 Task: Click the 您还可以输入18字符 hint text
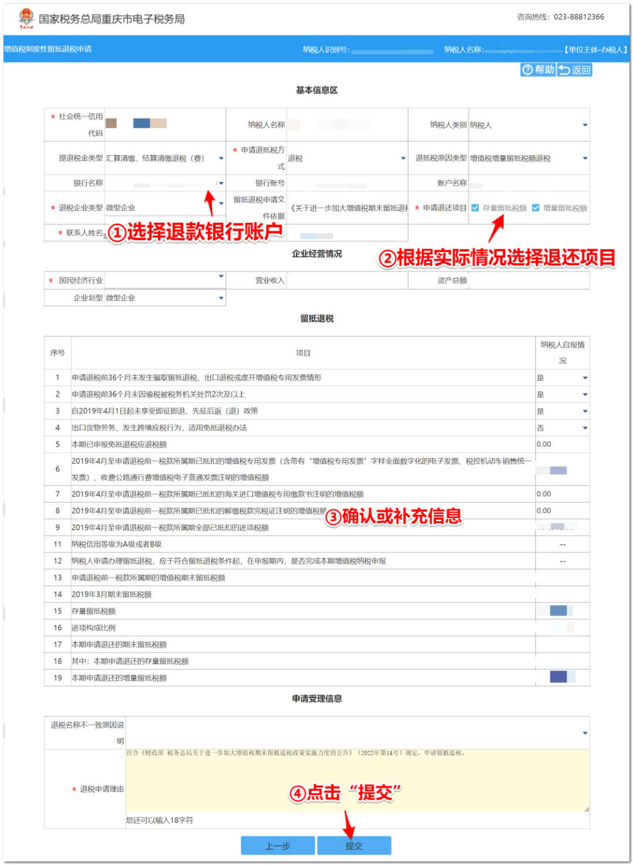[159, 820]
